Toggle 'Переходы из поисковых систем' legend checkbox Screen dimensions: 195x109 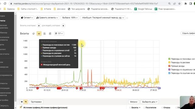coord(169,59)
